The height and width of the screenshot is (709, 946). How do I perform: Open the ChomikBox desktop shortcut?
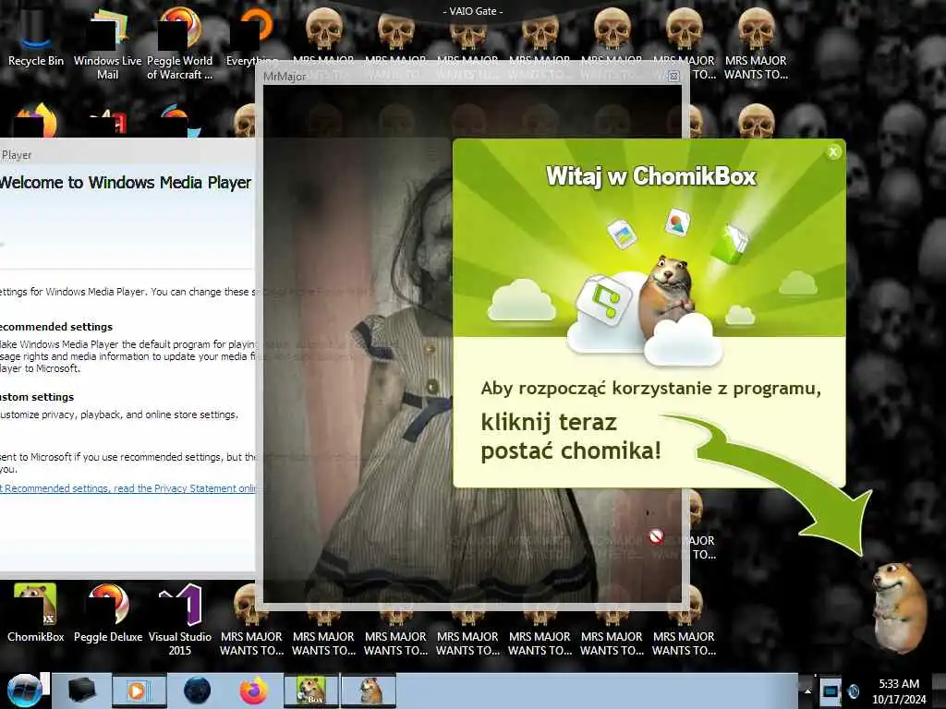tap(36, 613)
